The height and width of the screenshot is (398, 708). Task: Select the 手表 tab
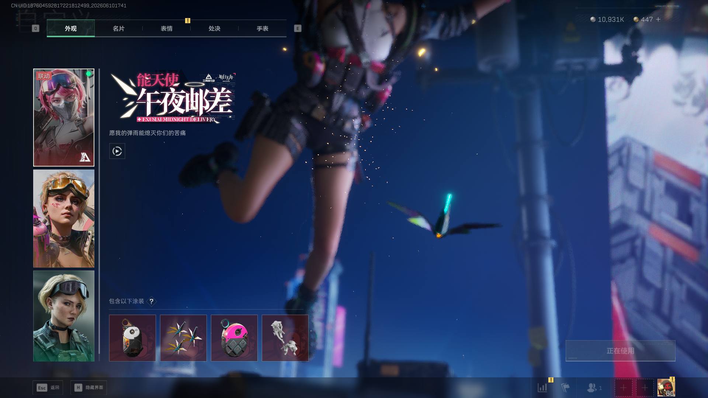coord(262,28)
